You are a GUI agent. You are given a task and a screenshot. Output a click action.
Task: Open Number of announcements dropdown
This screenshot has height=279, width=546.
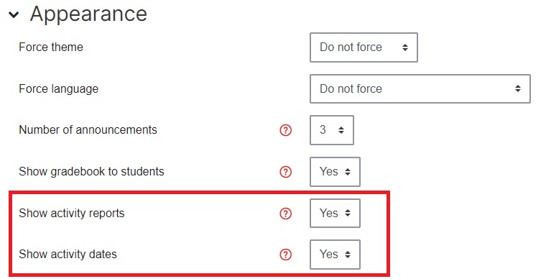pyautogui.click(x=332, y=130)
